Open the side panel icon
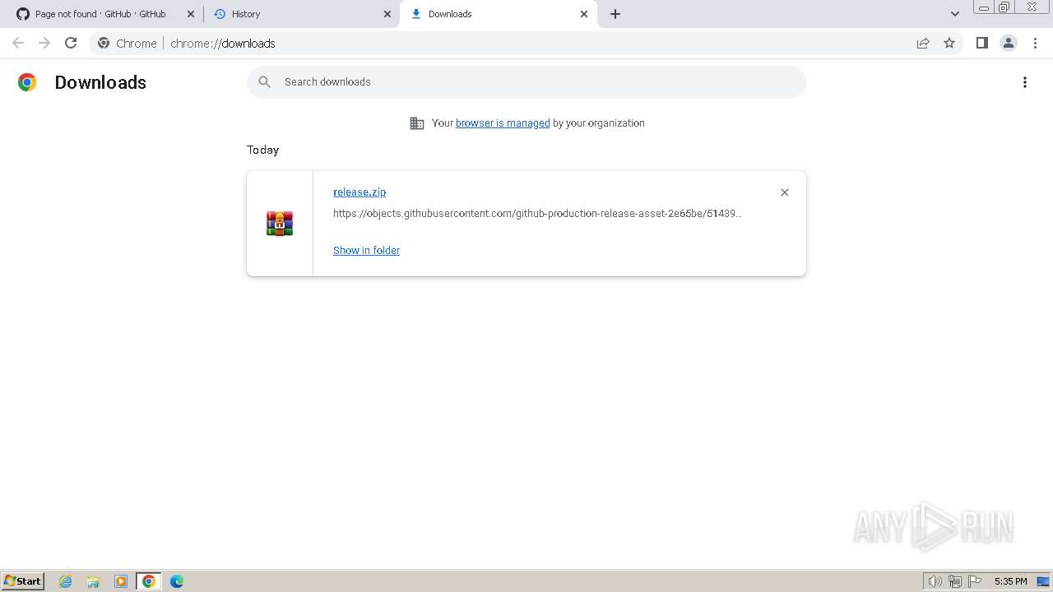 [x=981, y=43]
